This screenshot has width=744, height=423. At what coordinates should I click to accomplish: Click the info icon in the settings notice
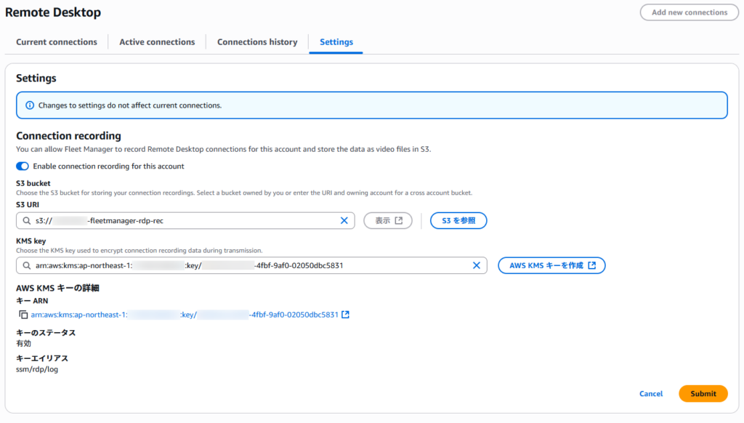click(30, 105)
